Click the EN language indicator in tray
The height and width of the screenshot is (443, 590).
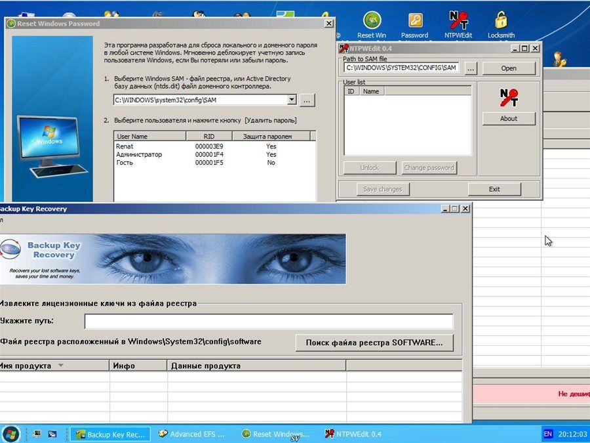tap(548, 434)
